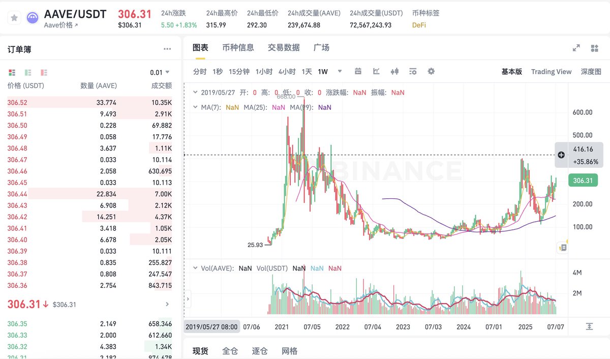The height and width of the screenshot is (359, 610).
Task: Show buy orders only view (green icon)
Action: click(x=28, y=72)
